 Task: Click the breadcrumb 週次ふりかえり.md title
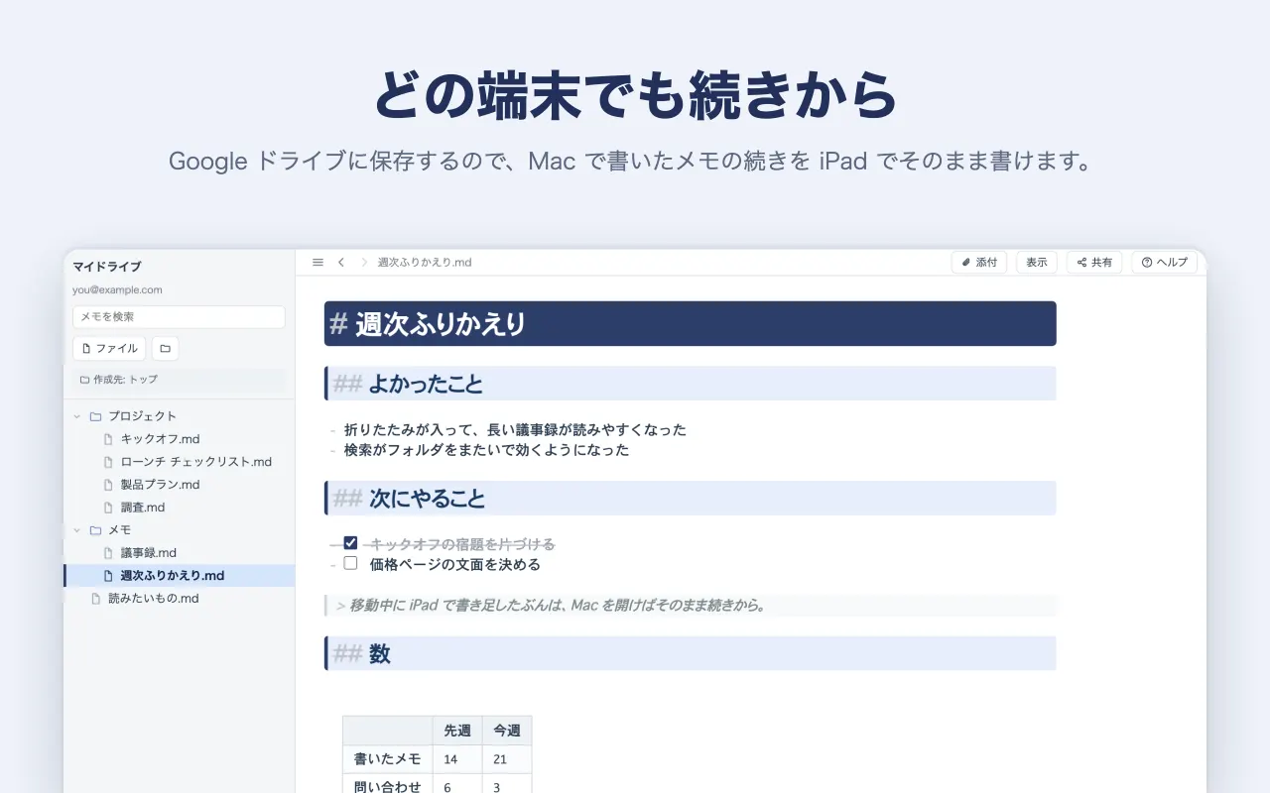(425, 263)
